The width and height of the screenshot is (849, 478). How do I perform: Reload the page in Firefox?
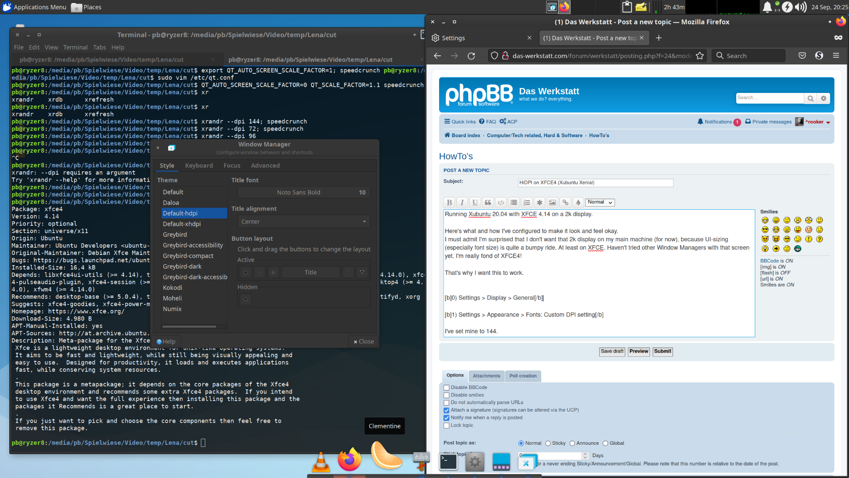tap(471, 56)
